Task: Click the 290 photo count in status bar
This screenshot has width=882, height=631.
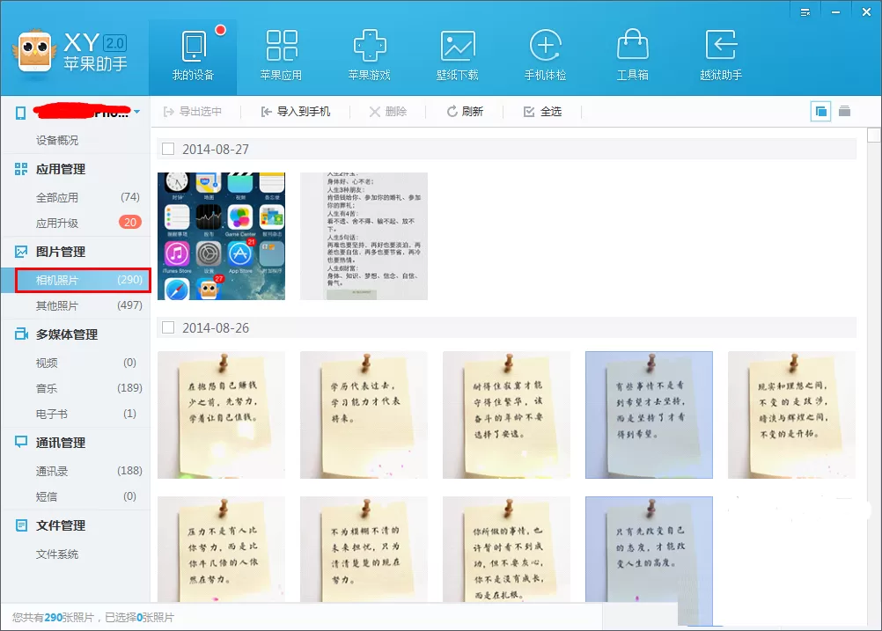Action: point(53,618)
